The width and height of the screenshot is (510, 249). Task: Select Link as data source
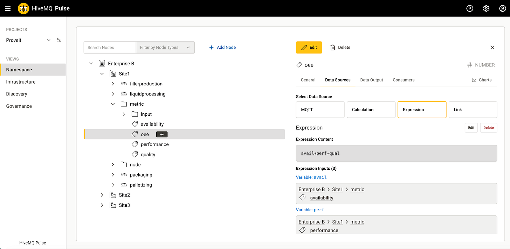tap(473, 110)
